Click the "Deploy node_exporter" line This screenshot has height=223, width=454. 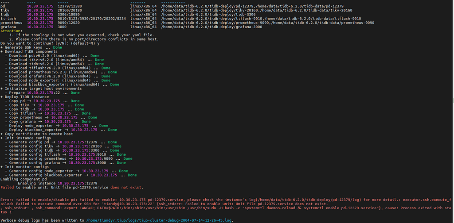point(57,126)
